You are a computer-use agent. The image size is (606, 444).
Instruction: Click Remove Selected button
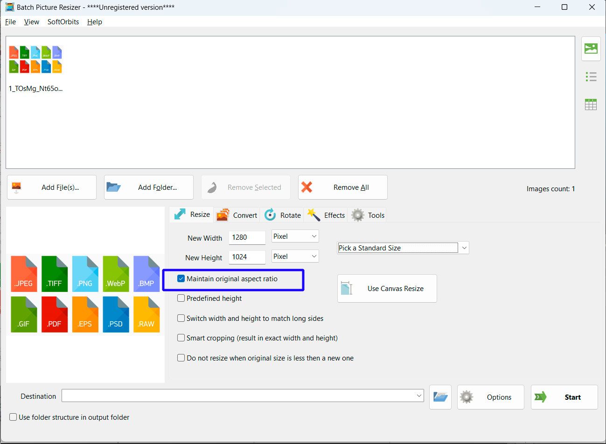[x=246, y=187]
